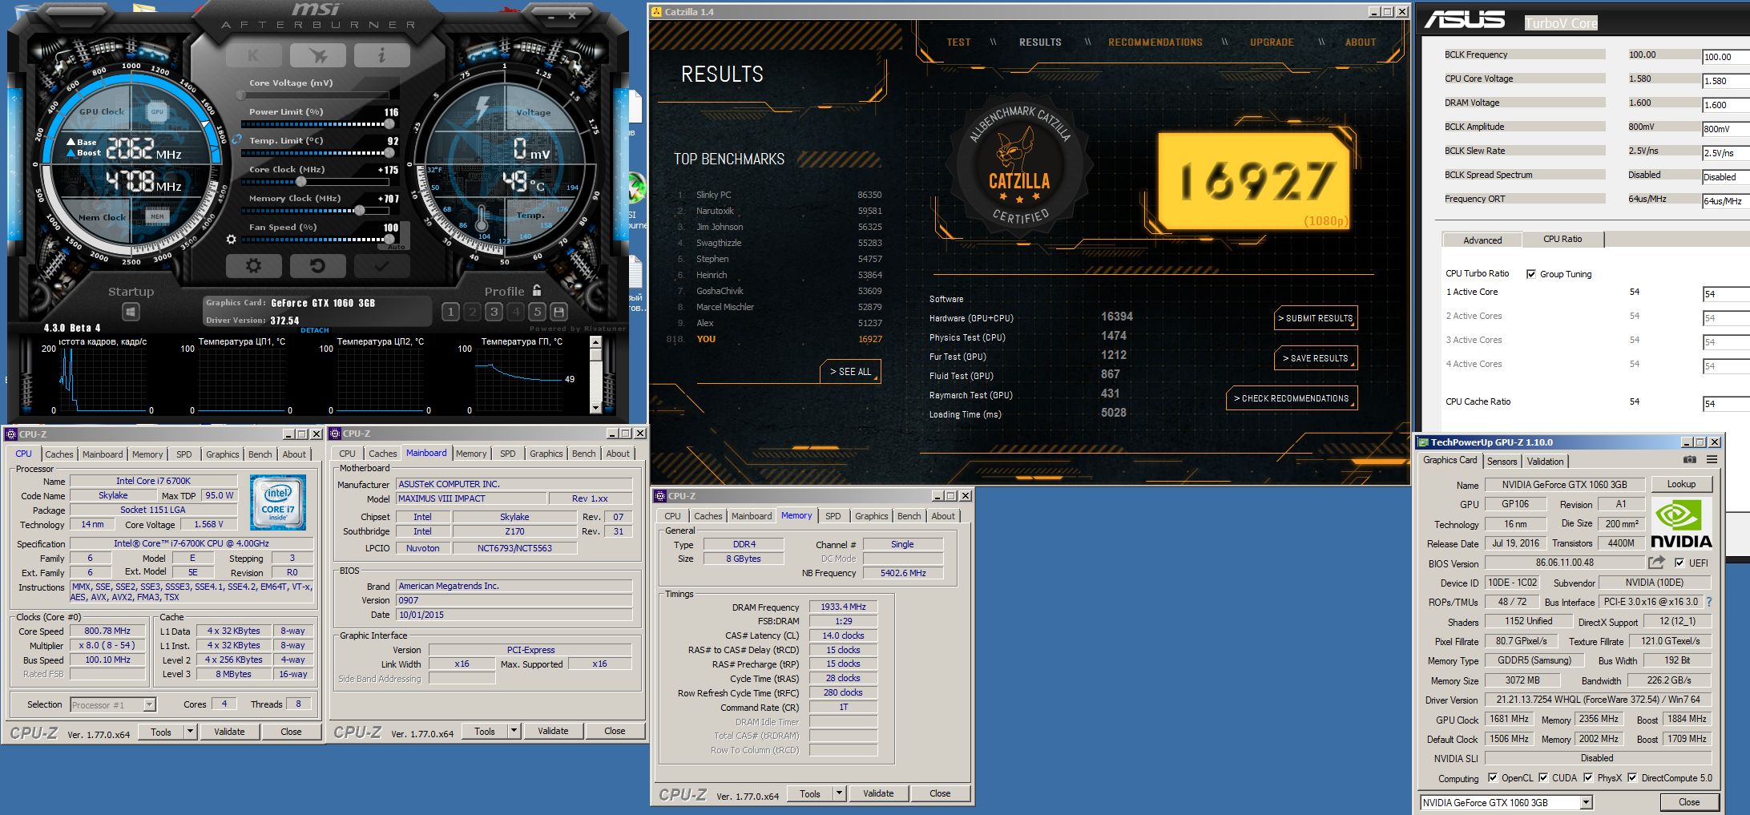Image resolution: width=1750 pixels, height=815 pixels.
Task: Click the NVIDIA logo in GPU-Z
Action: (1681, 522)
